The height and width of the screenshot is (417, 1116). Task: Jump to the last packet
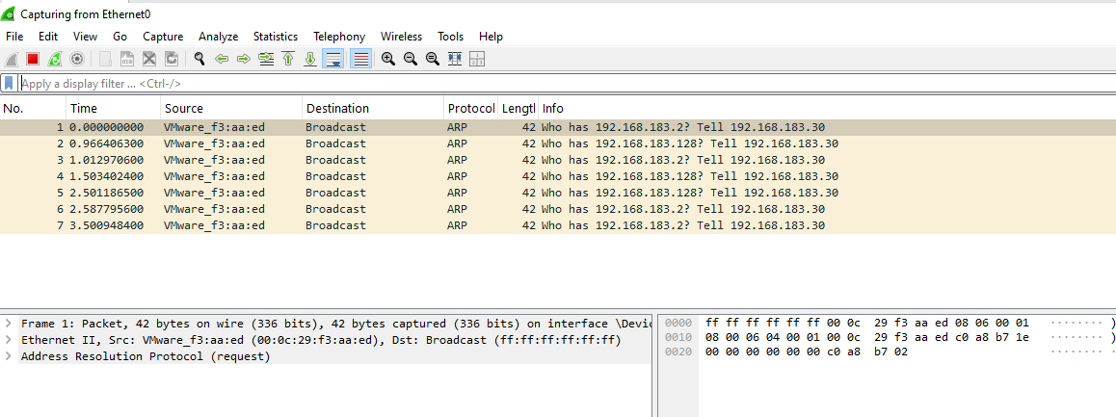point(310,59)
